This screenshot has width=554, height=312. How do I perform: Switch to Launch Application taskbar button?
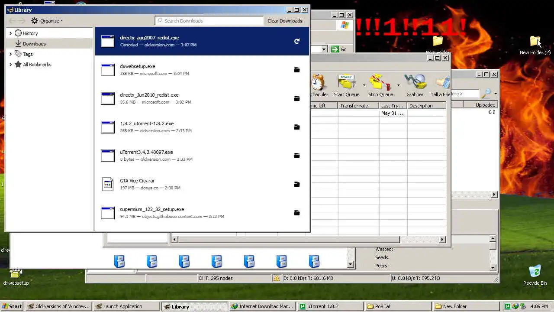pyautogui.click(x=126, y=306)
